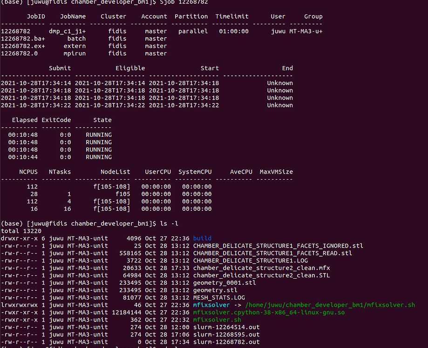The width and height of the screenshot is (428, 348).
Task: Select the total 13220 summary line
Action: point(20,230)
